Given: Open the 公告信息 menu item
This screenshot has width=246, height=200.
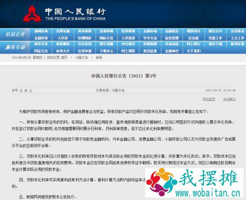Looking at the screenshot, I should [x=85, y=44].
